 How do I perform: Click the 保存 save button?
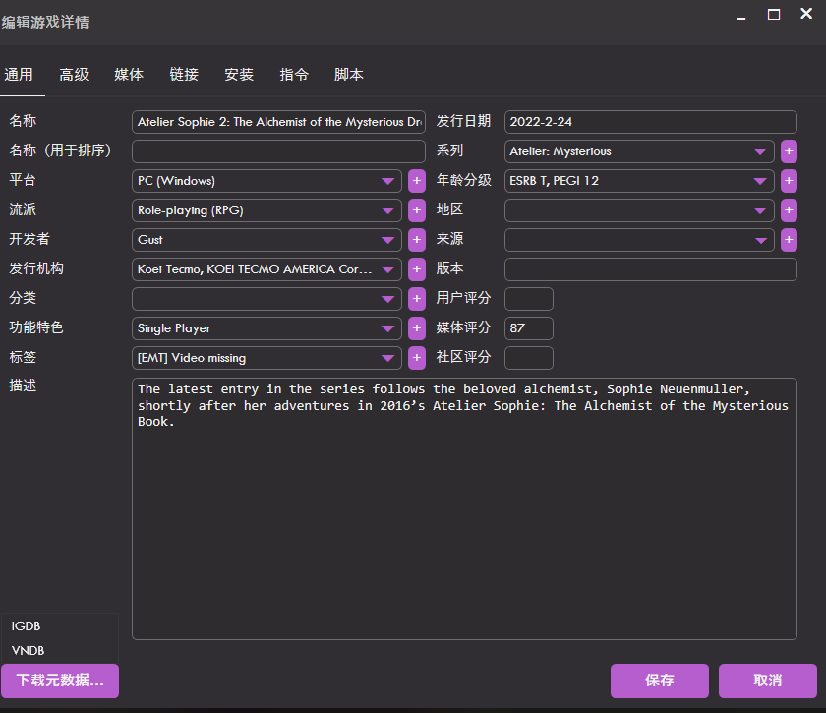click(660, 681)
